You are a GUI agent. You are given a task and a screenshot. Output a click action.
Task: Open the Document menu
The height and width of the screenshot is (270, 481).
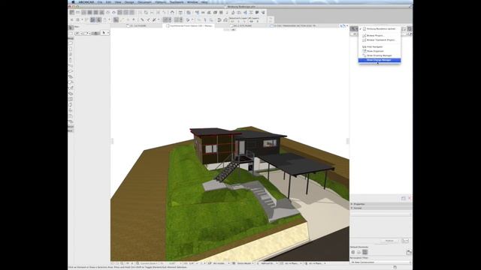[x=144, y=2]
